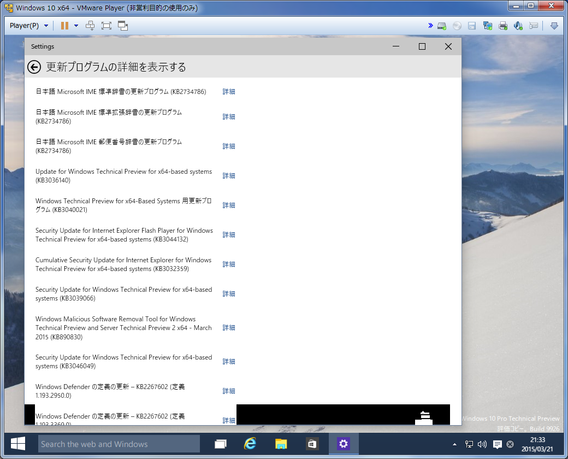
Task: Click the tray icon with the X mark
Action: pos(510,444)
